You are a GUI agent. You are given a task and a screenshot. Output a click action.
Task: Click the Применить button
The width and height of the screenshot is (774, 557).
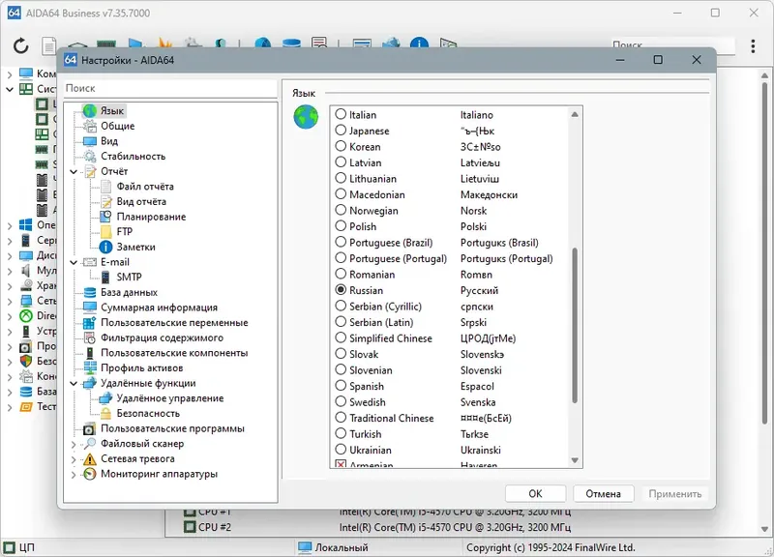tap(674, 494)
